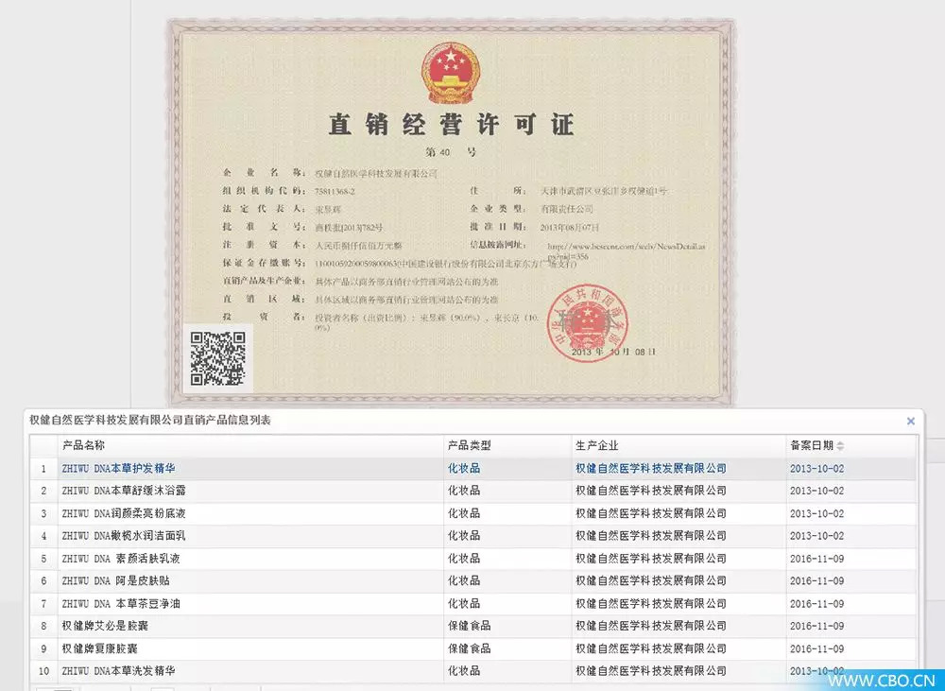Select row ZHIWU DNA 本草茶豆净油
The image size is (945, 691).
click(x=473, y=604)
